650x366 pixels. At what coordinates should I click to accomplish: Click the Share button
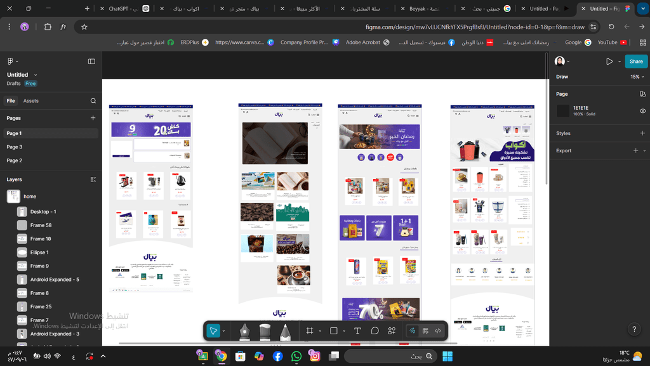[636, 62]
